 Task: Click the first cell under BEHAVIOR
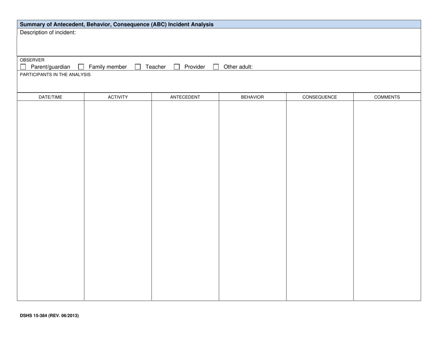(253, 111)
